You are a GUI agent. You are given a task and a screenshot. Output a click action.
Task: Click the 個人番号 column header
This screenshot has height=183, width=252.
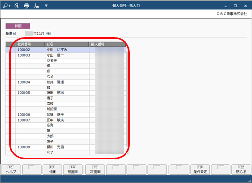click(107, 44)
